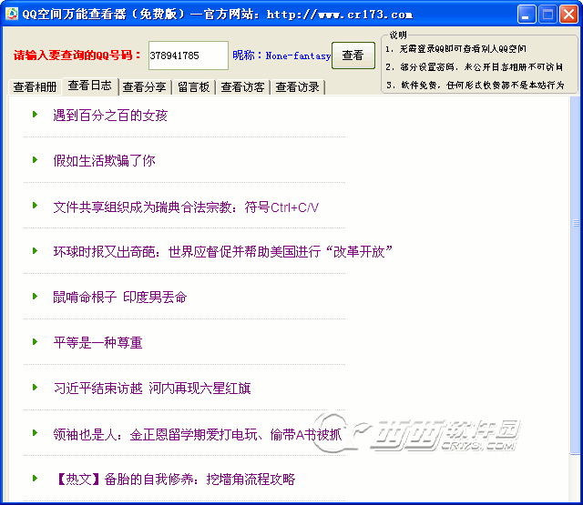Click the green arrow beside 领袖也是人
The image size is (583, 505).
tap(35, 432)
